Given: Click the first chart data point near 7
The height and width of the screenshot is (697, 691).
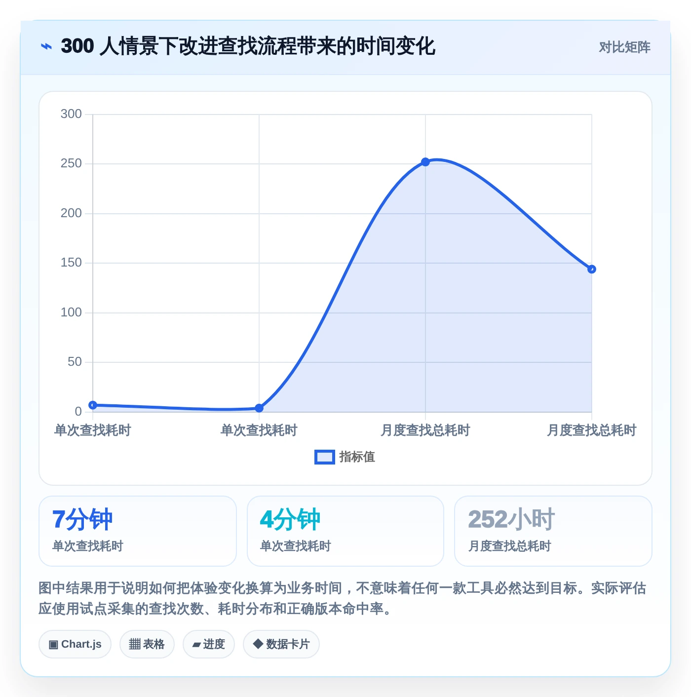Looking at the screenshot, I should [93, 405].
